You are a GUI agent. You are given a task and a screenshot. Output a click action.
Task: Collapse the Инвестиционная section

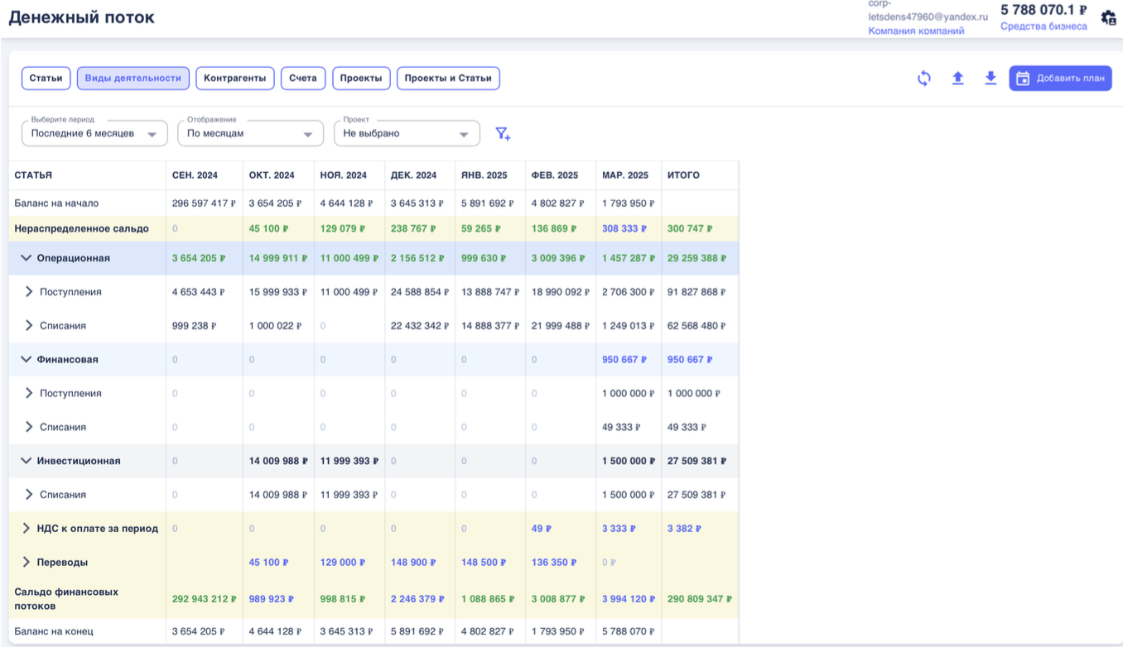tap(26, 461)
